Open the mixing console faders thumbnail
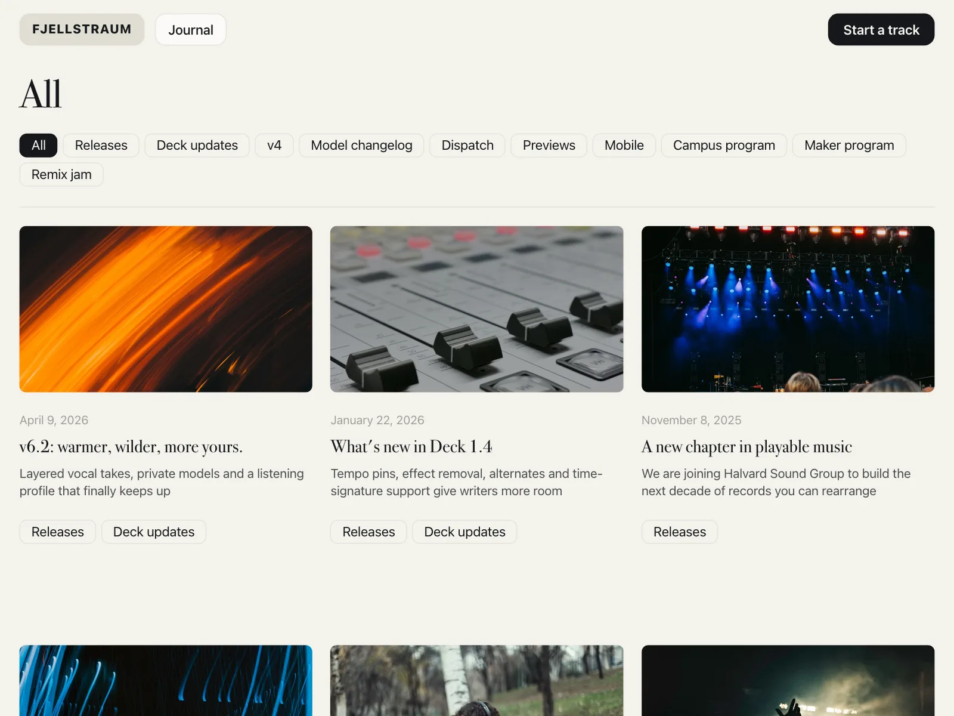This screenshot has width=954, height=716. click(477, 309)
